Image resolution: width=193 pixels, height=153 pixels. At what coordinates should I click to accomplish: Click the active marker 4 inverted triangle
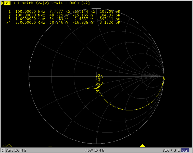coord(99,85)
